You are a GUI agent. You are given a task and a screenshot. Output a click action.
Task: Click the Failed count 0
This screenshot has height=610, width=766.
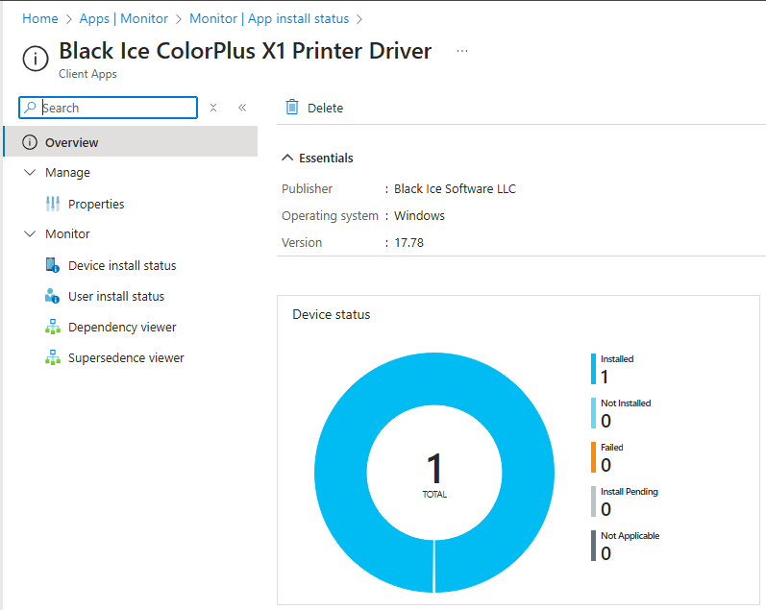point(605,465)
